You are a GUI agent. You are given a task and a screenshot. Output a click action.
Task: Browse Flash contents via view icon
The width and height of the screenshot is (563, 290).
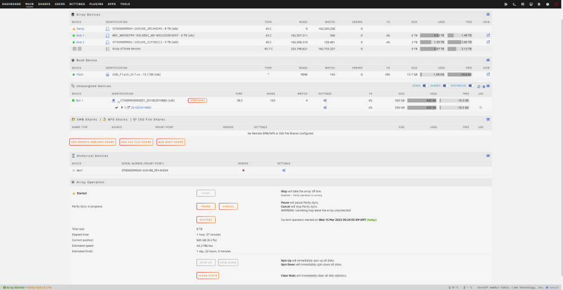click(x=488, y=75)
